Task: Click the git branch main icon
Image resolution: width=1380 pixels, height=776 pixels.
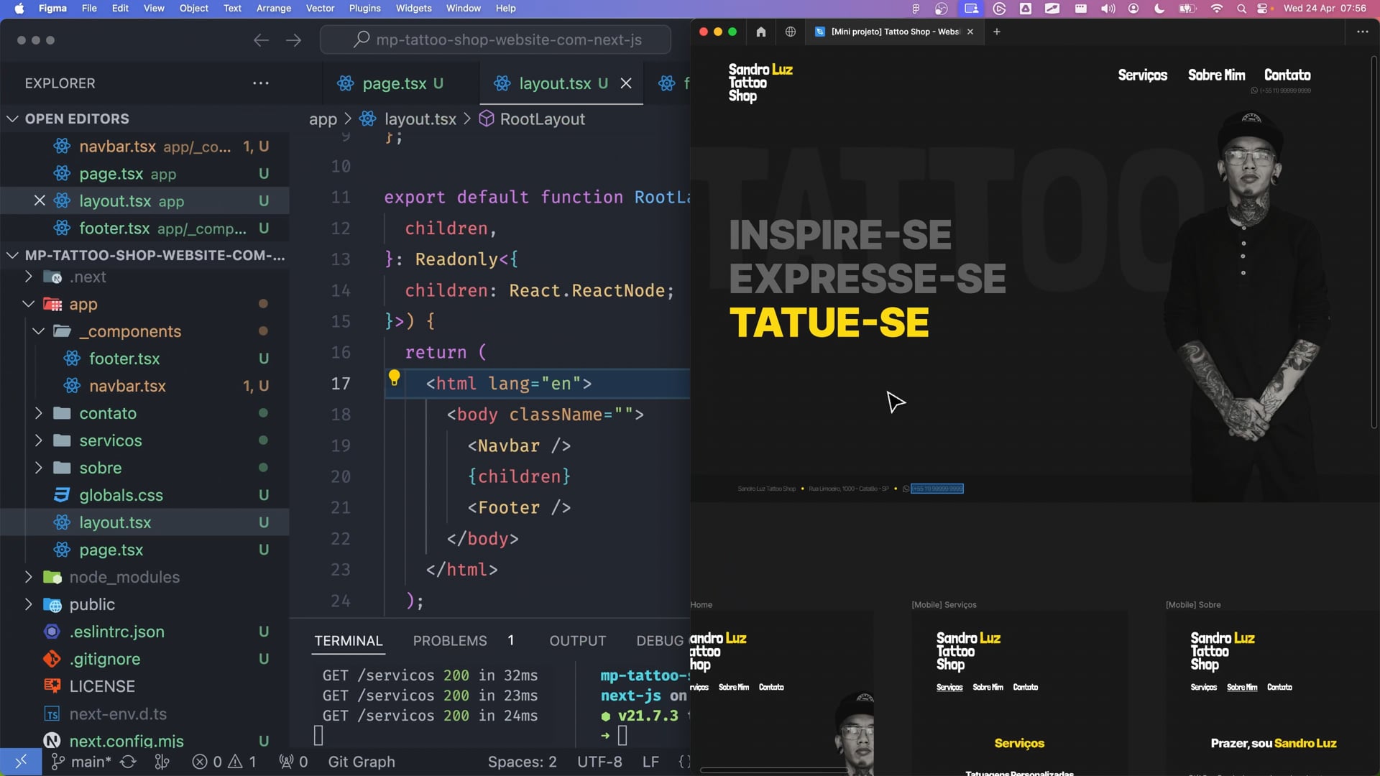Action: tap(59, 762)
